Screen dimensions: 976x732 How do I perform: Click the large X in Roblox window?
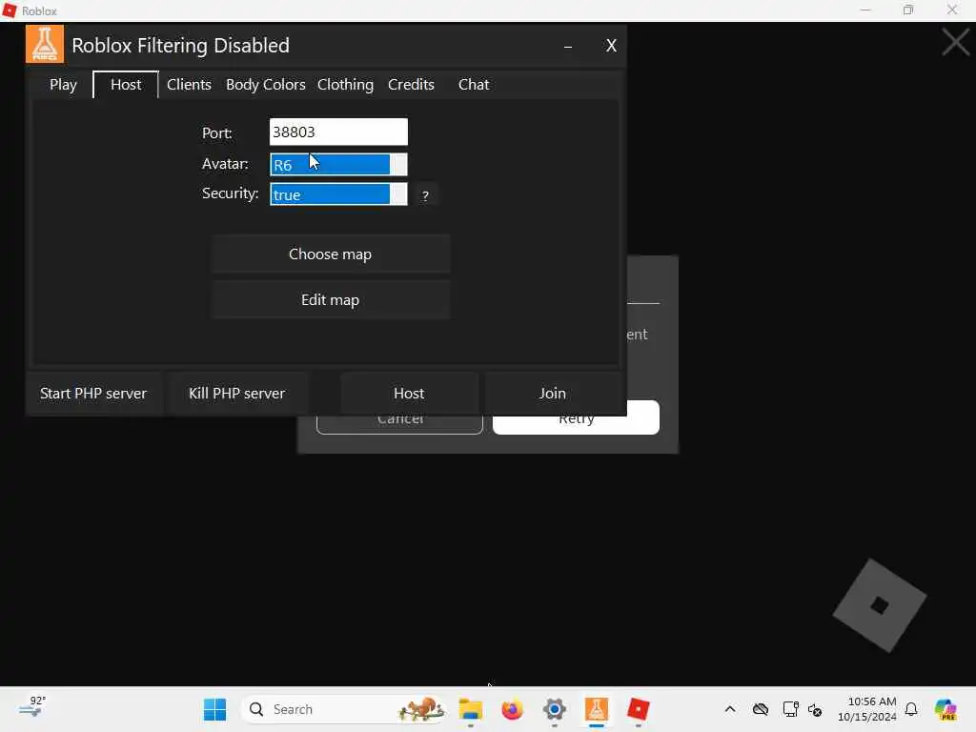955,43
